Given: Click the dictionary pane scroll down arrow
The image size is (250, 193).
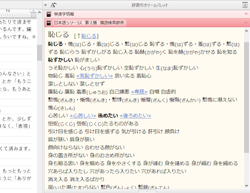Looking at the screenshot, I should coord(247,186).
